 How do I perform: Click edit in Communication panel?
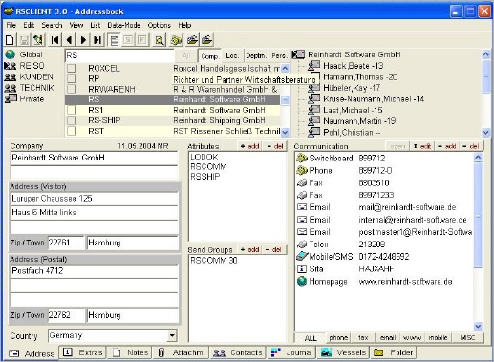click(422, 146)
